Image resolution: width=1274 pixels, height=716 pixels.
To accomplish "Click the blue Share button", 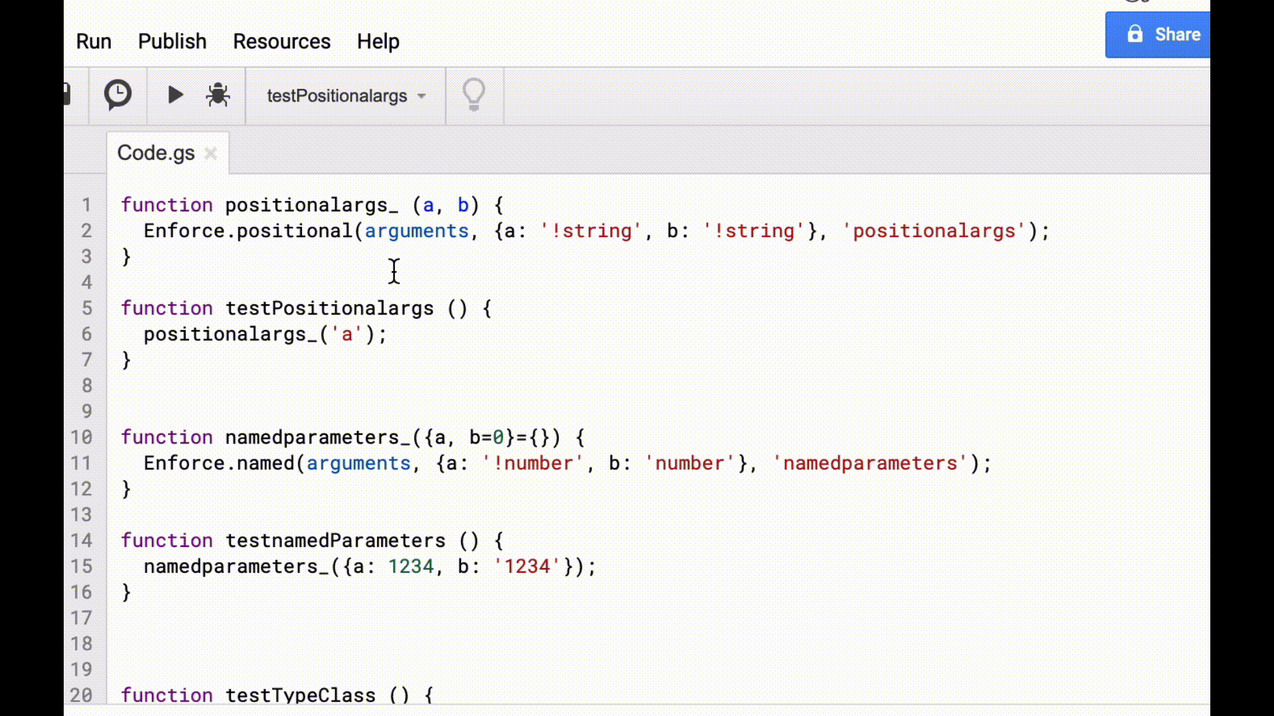I will point(1158,34).
